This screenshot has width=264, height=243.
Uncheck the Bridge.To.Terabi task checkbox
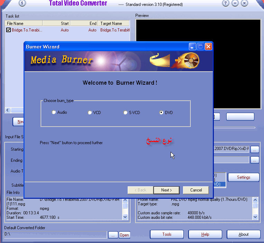pyautogui.click(x=8, y=30)
